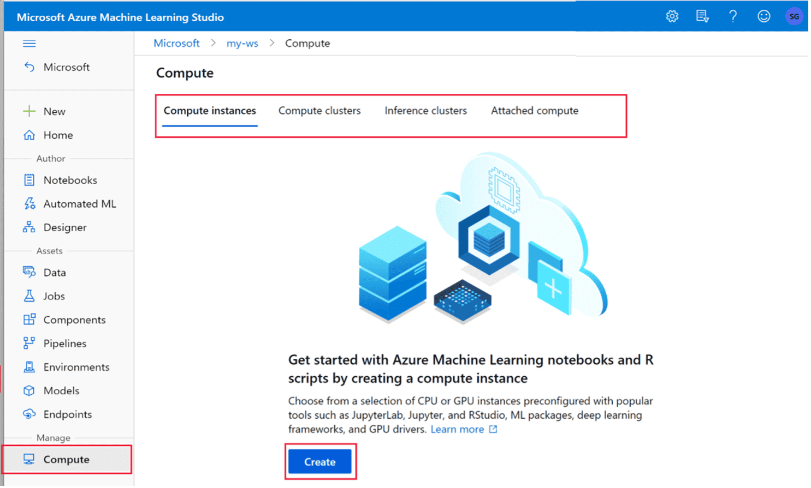Collapse the sidebar with the hamburger menu
Image resolution: width=811 pixels, height=488 pixels.
point(29,43)
